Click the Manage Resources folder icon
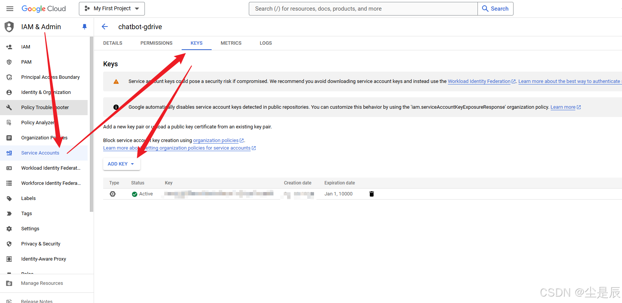The image size is (622, 303). pos(9,283)
